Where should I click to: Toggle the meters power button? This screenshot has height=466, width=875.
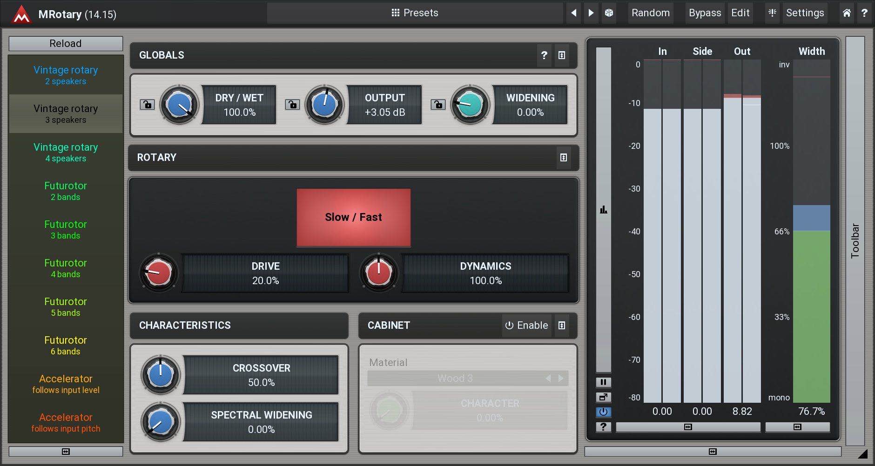603,412
